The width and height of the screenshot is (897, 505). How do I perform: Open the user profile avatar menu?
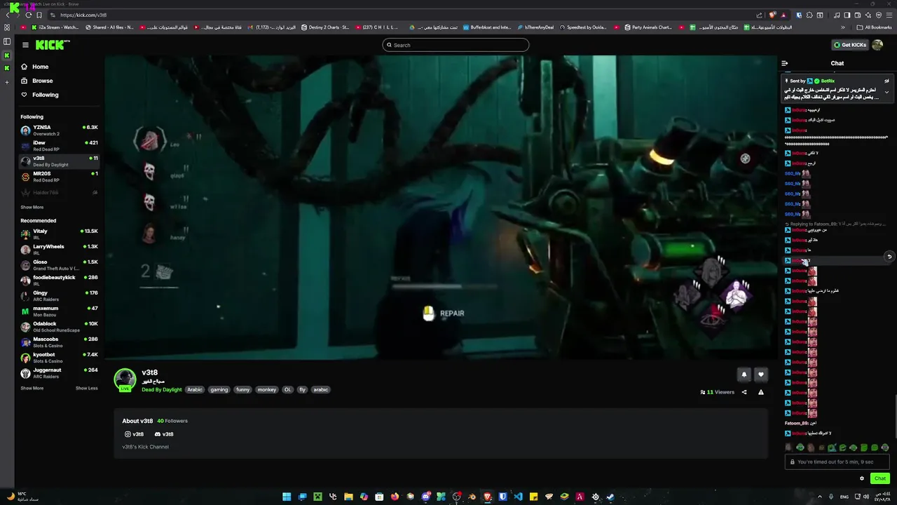(x=877, y=45)
